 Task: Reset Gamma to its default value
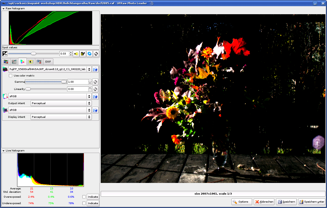pyautogui.click(x=95, y=82)
